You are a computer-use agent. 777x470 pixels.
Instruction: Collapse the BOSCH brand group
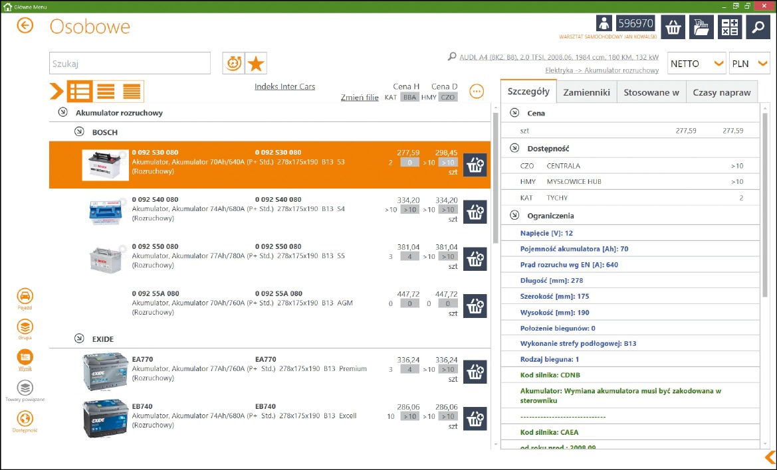(79, 132)
